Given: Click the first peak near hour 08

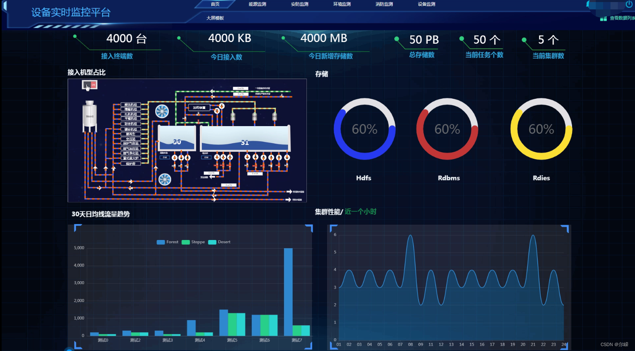Looking at the screenshot, I should click(x=410, y=236).
